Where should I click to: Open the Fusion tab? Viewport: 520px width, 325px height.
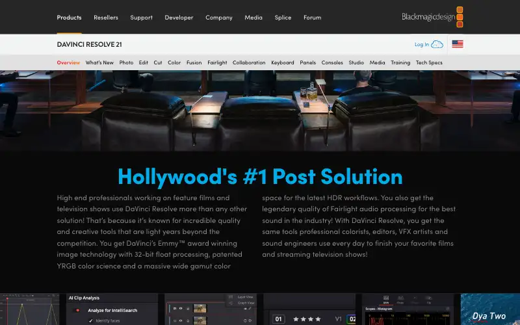pyautogui.click(x=194, y=62)
